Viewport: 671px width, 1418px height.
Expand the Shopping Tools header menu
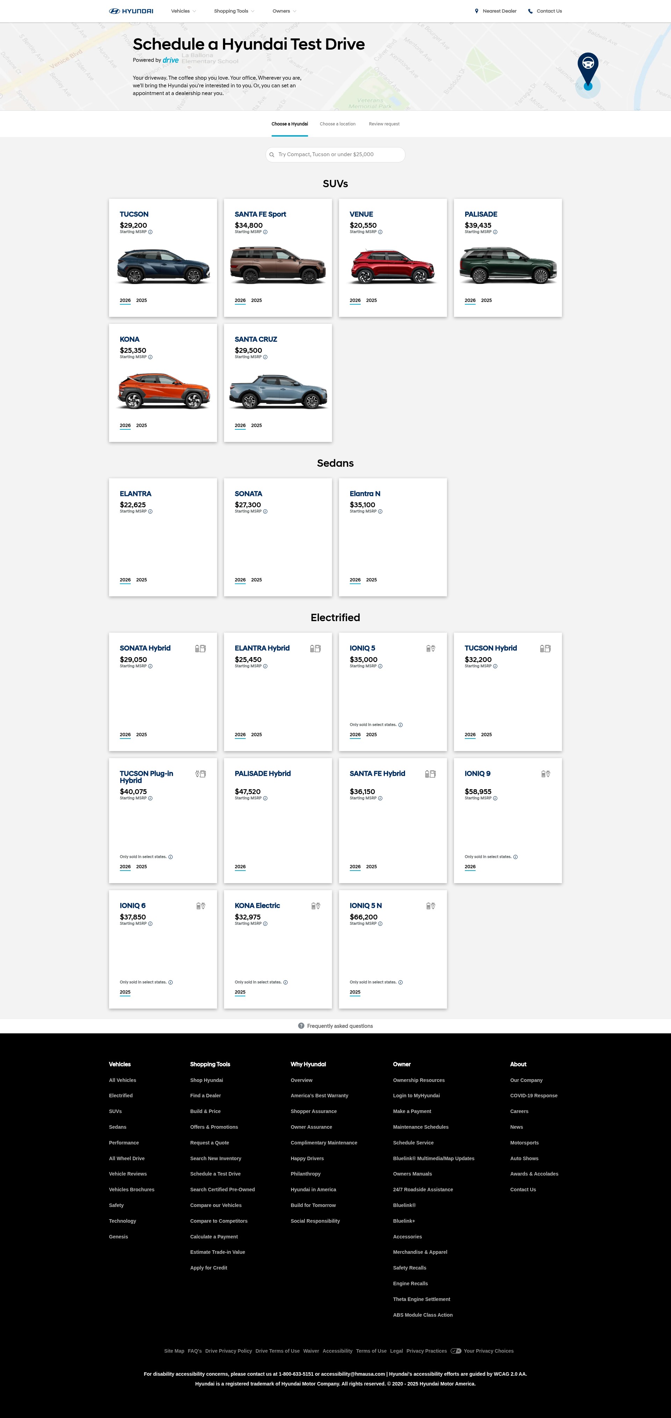234,11
